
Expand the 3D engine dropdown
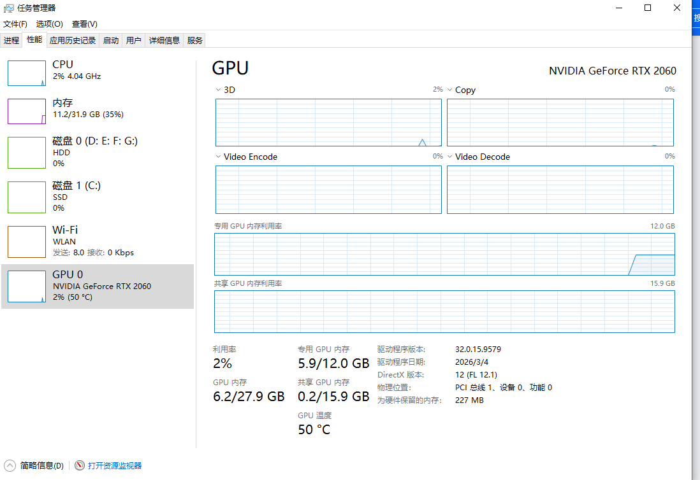(x=219, y=90)
